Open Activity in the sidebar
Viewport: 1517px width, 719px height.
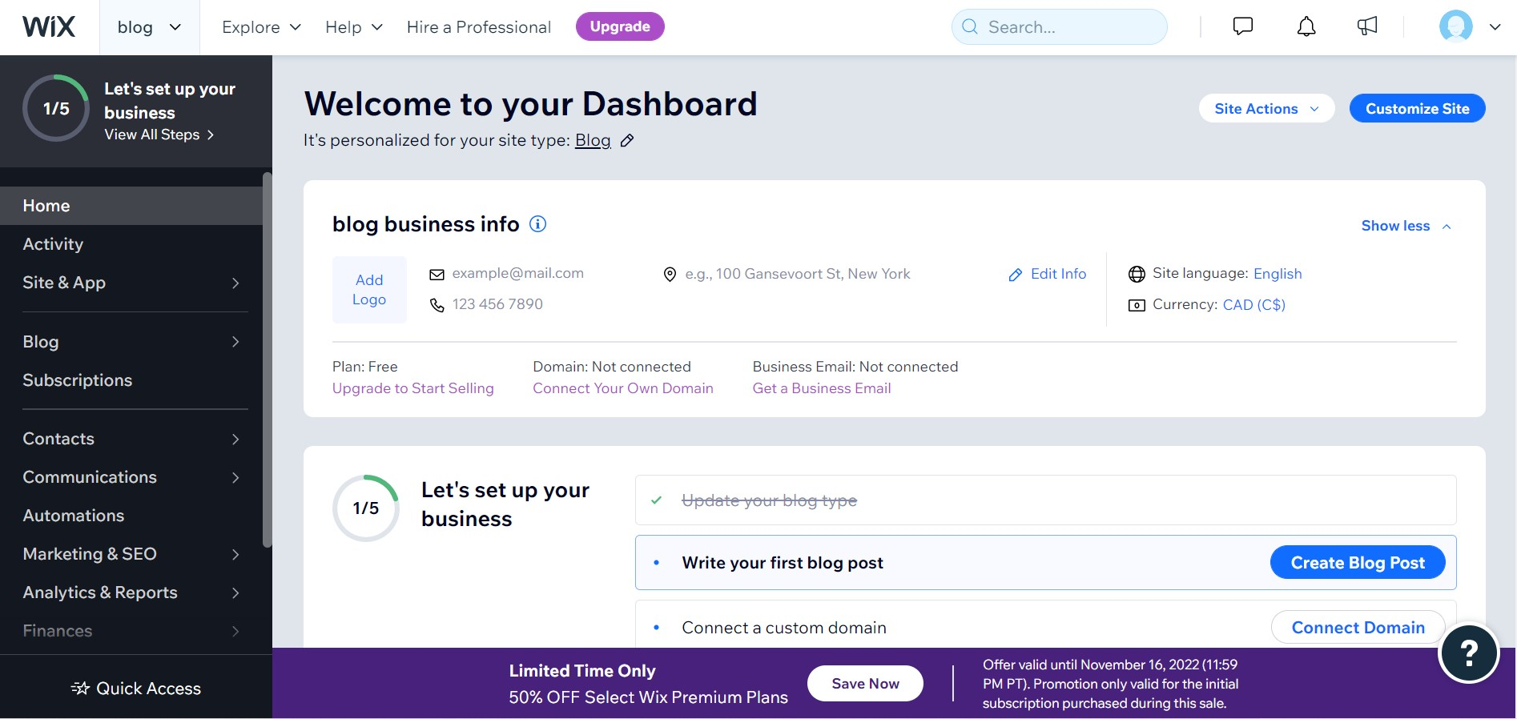(131, 244)
